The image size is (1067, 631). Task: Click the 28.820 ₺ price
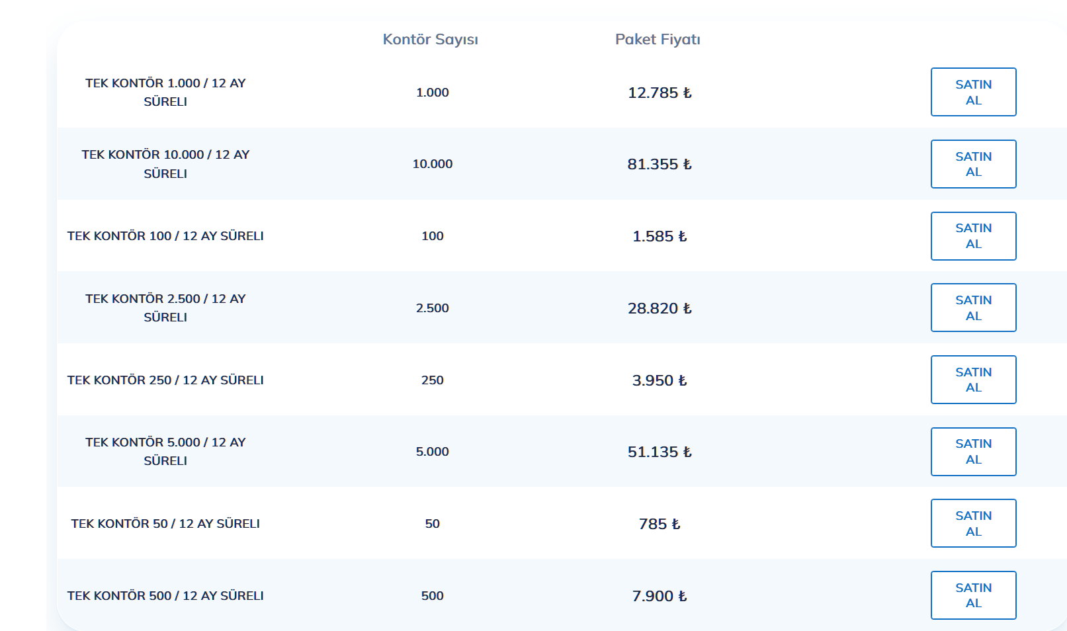[x=660, y=308]
